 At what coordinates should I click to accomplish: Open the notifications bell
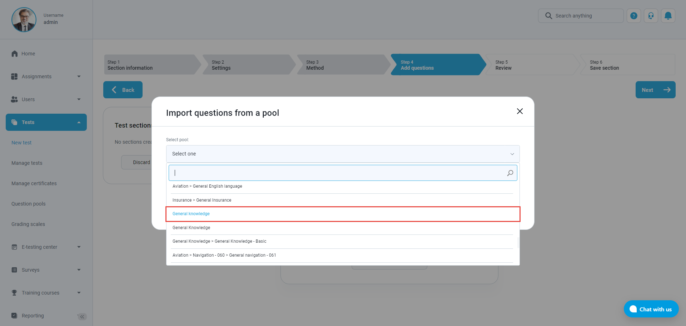(x=668, y=16)
